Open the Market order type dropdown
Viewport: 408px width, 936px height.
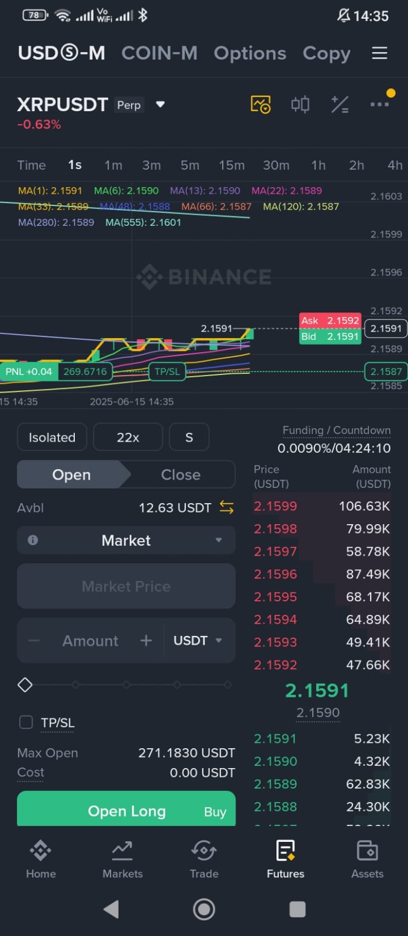126,540
